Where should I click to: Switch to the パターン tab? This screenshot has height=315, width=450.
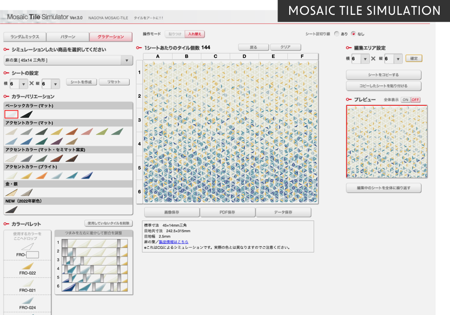(x=68, y=37)
